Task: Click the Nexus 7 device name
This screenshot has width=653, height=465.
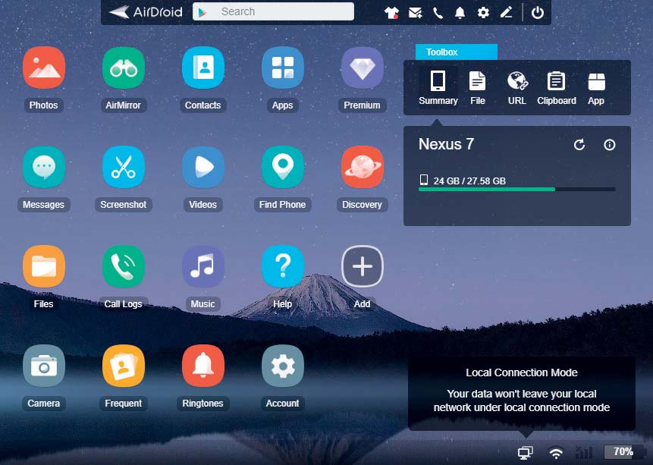Action: (x=446, y=144)
